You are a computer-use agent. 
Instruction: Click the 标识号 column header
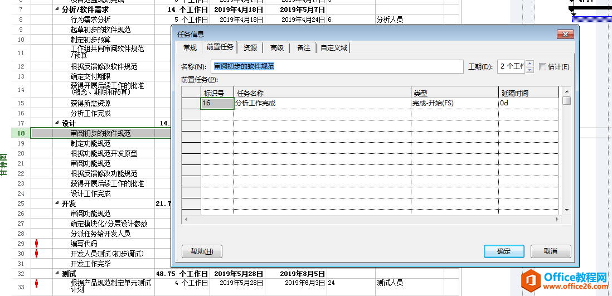[x=217, y=93]
